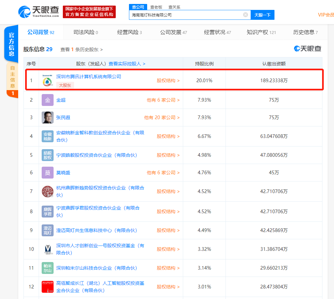Click the 安徽皖新 shareholder icon
Screen dimensions: 334x299
coord(48,136)
